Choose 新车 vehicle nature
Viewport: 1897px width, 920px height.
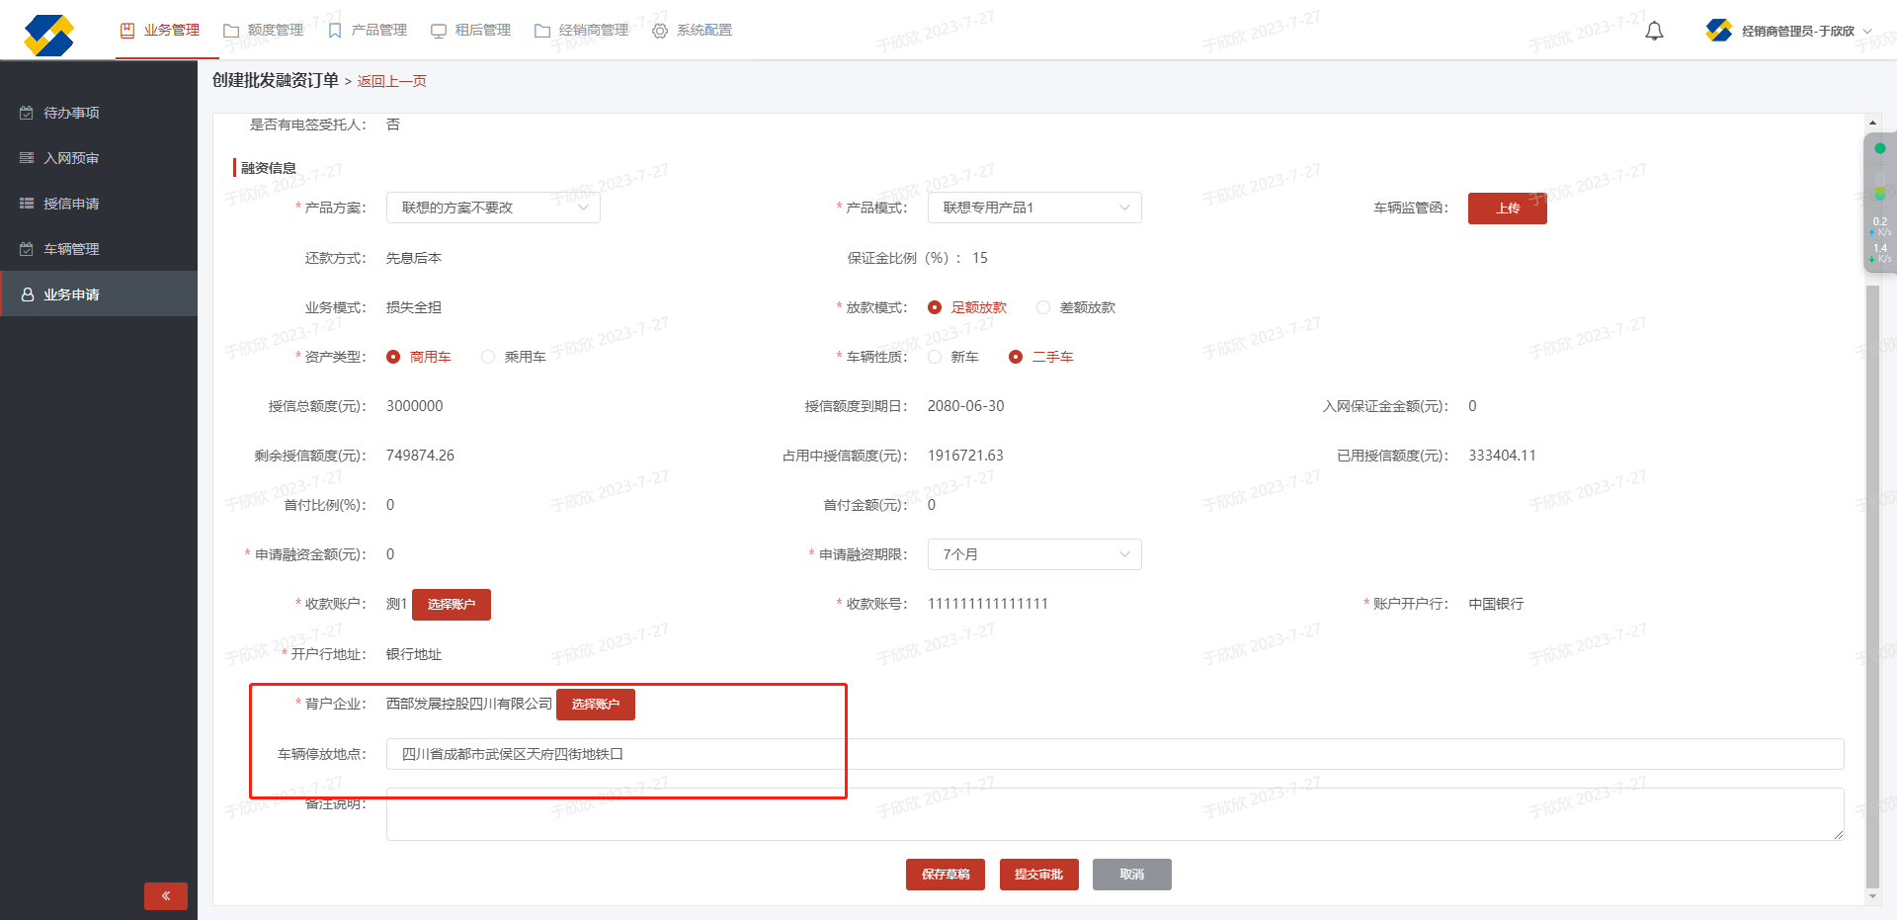(x=935, y=357)
